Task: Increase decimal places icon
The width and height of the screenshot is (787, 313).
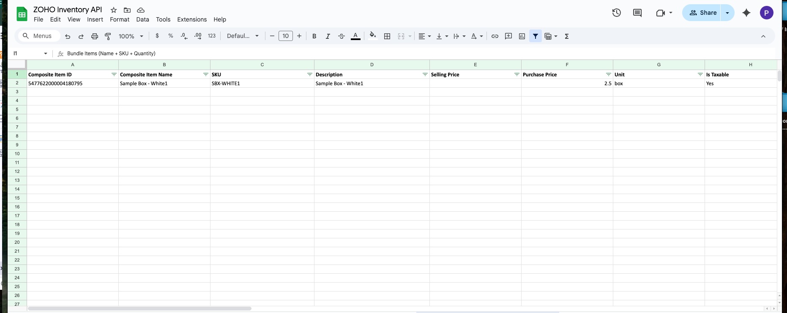Action: click(198, 36)
